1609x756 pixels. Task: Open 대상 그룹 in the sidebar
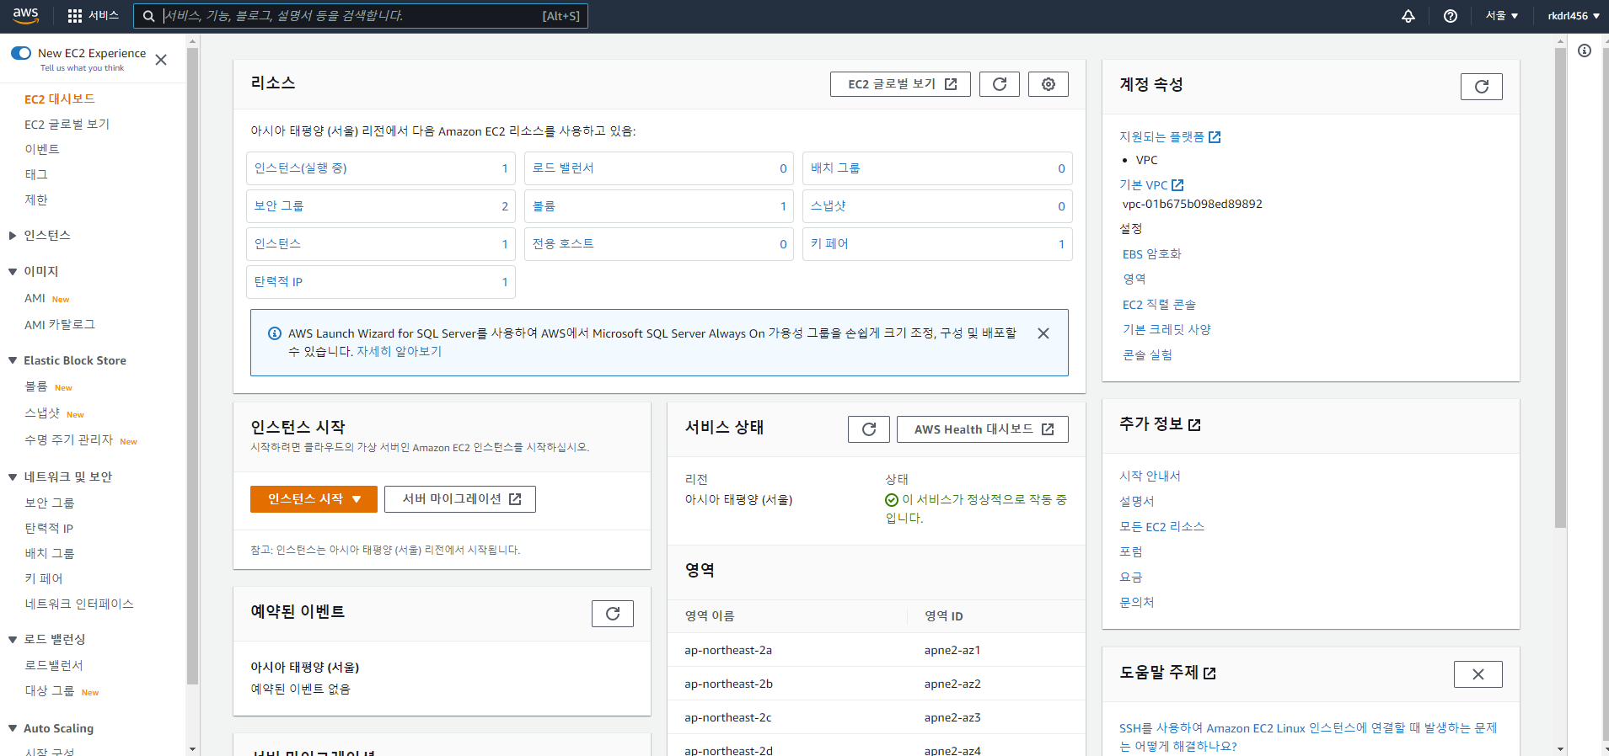point(50,691)
